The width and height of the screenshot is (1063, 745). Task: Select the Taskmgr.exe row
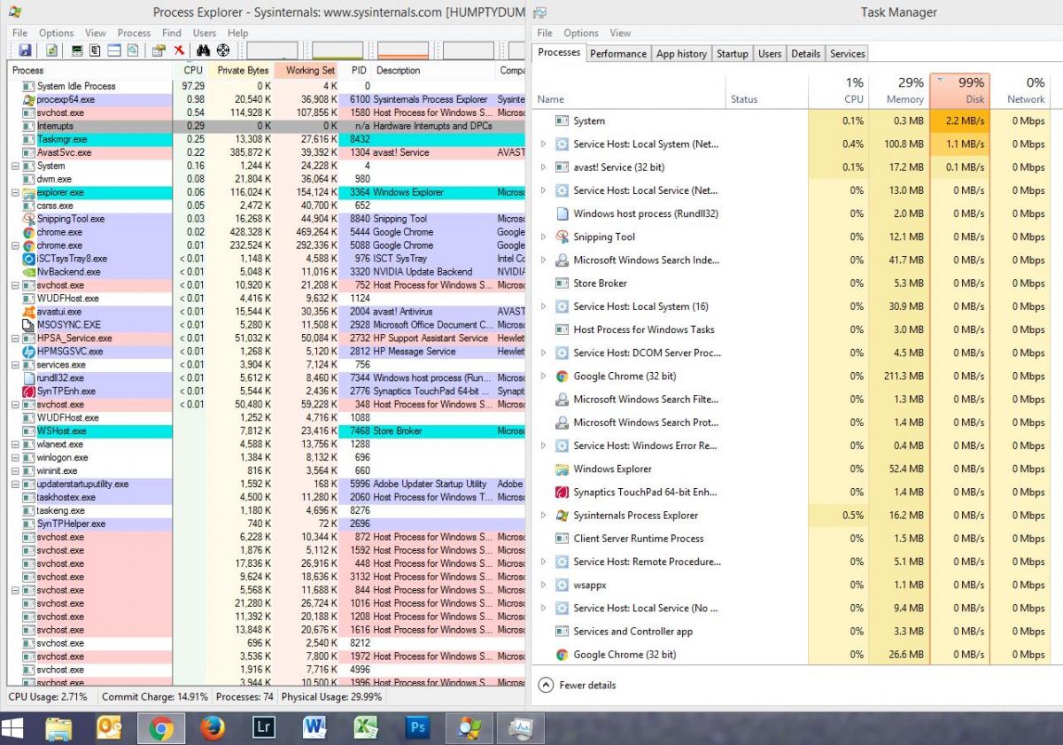point(266,139)
